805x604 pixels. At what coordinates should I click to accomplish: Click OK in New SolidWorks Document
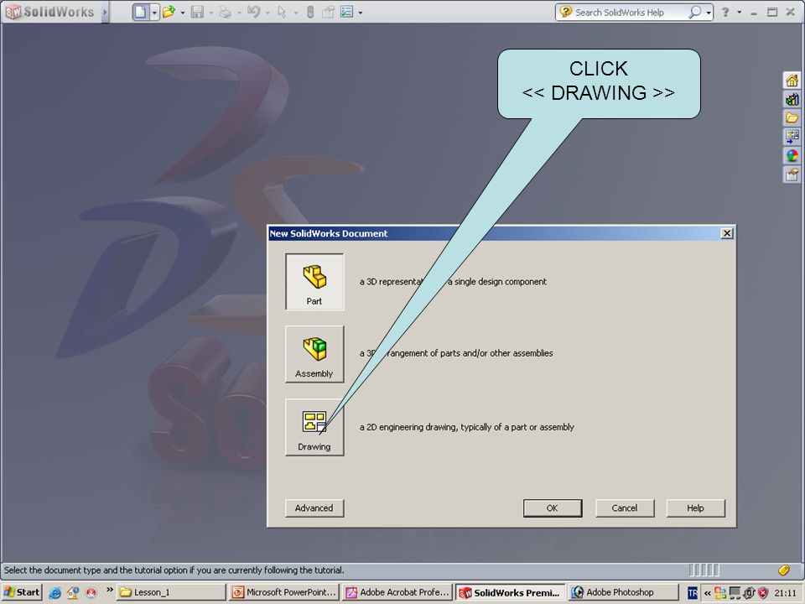pyautogui.click(x=553, y=508)
